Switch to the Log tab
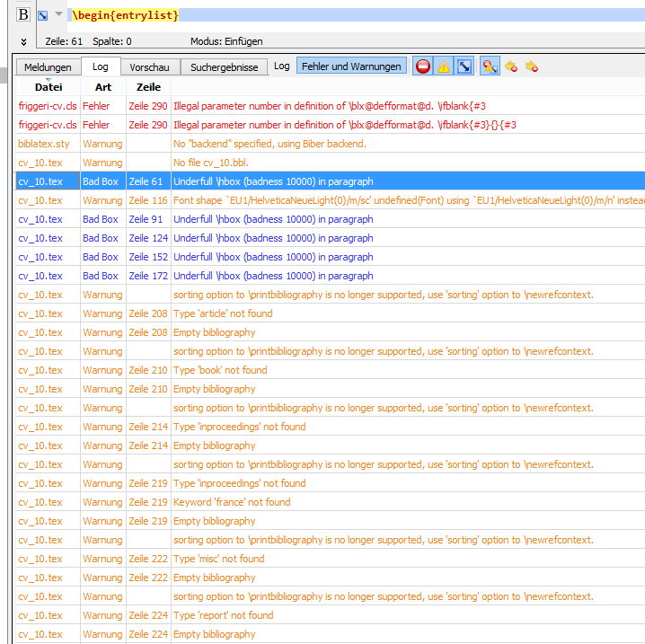645x644 pixels. point(101,66)
